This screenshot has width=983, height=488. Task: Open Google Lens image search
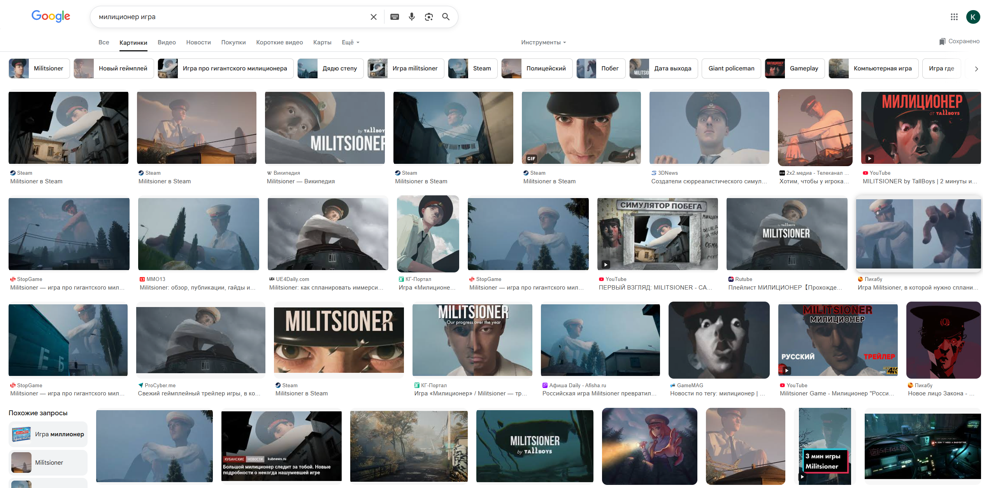click(x=429, y=17)
